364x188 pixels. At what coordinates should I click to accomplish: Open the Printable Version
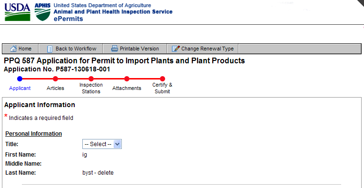coord(135,49)
